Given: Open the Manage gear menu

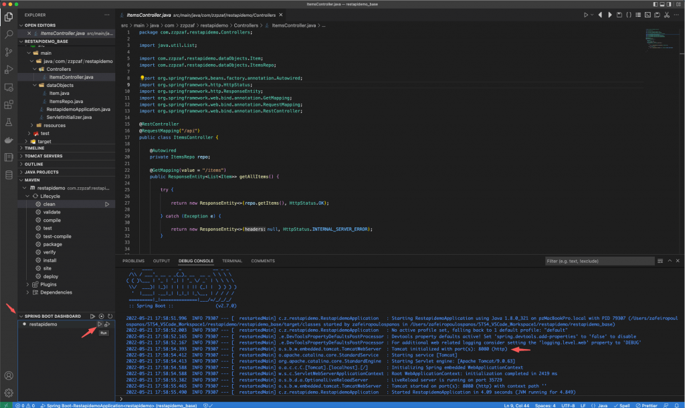Looking at the screenshot, I should click(9, 393).
